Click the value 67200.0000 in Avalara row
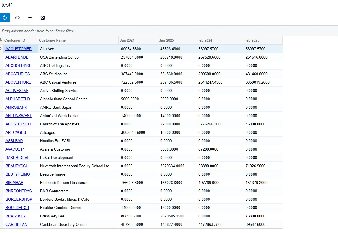 tap(208, 149)
